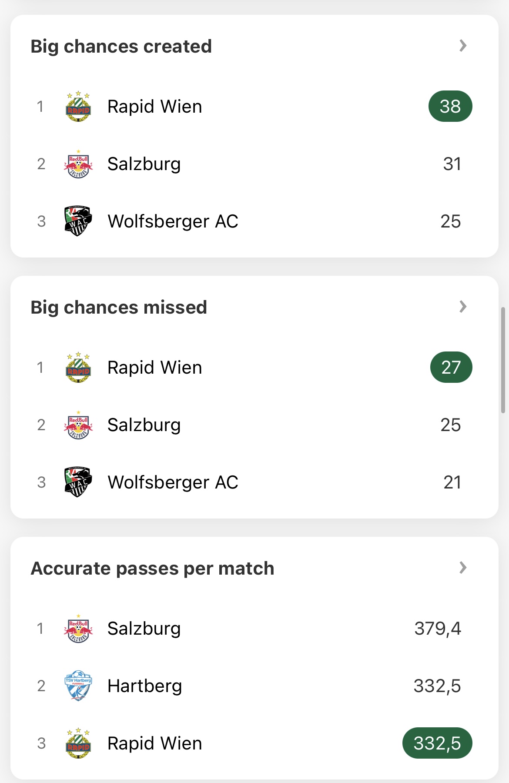Select the green 332,5 value badge

click(437, 743)
